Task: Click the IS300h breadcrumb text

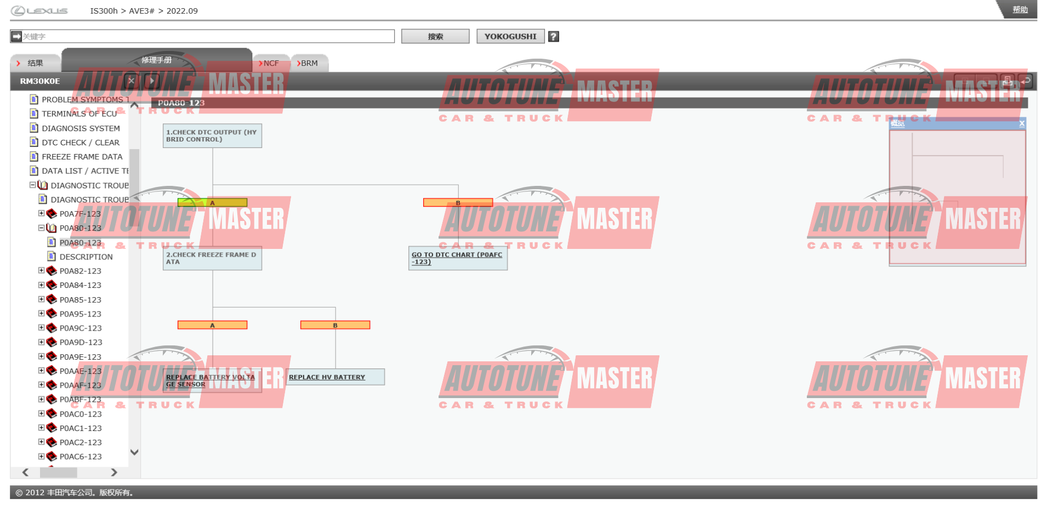Action: (x=104, y=10)
